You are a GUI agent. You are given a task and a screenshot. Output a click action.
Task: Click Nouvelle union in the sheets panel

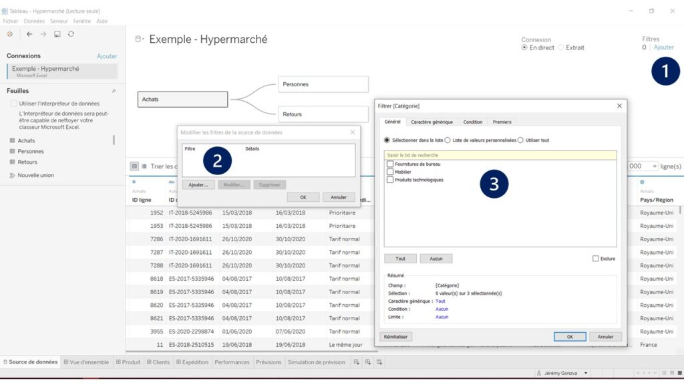click(x=36, y=176)
